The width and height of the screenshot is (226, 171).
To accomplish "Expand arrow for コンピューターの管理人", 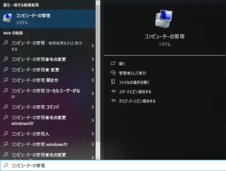I will [93, 134].
